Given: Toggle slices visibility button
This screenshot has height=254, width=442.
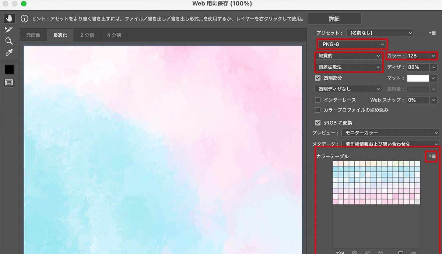Looking at the screenshot, I should (9, 83).
